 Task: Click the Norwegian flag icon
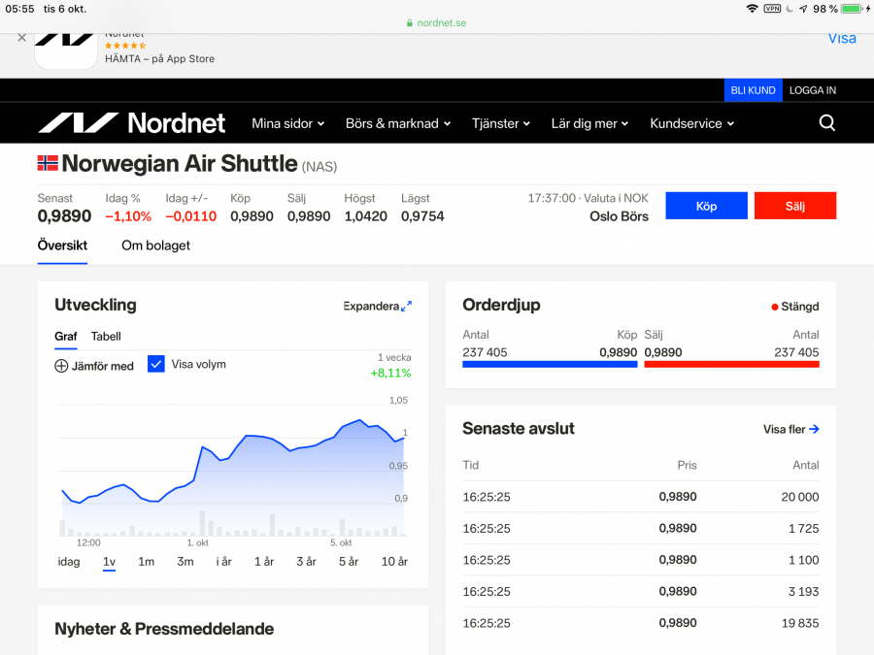pyautogui.click(x=48, y=163)
